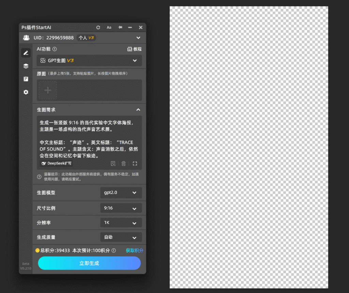The width and height of the screenshot is (349, 293).
Task: Click the Beta V0.27.0 version label
Action: (26, 266)
